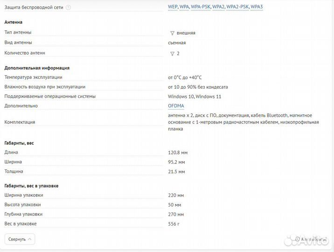This screenshot has width=334, height=252.
Task: Click the съемная antenna type value
Action: (x=177, y=42)
